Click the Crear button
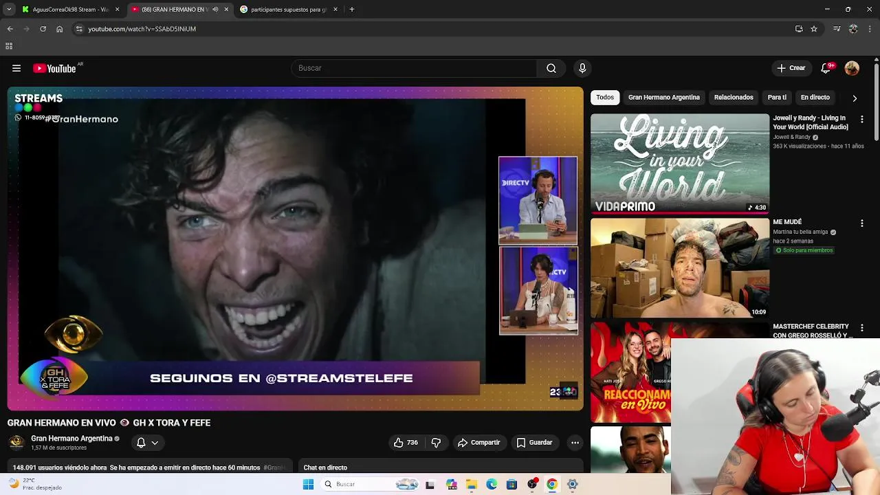The image size is (880, 495). click(x=791, y=68)
